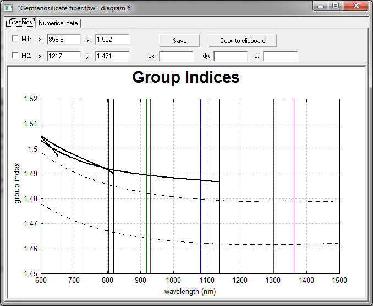Click the 1.49 y-axis tick label
The height and width of the screenshot is (306, 373).
(x=31, y=174)
